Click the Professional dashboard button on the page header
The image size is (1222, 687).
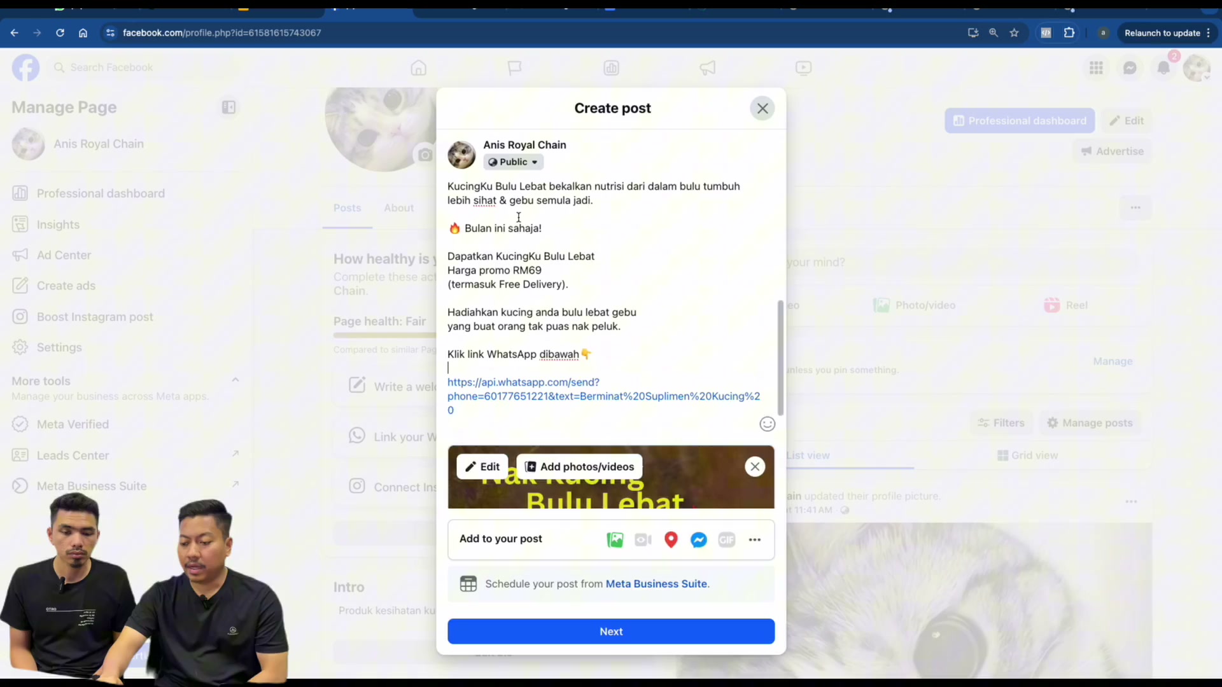[1020, 121]
